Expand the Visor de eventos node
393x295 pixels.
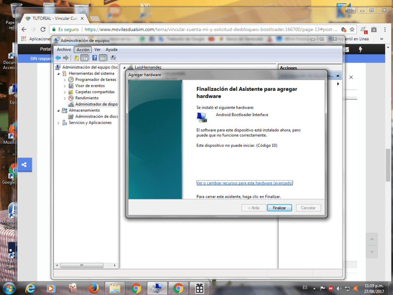click(65, 86)
